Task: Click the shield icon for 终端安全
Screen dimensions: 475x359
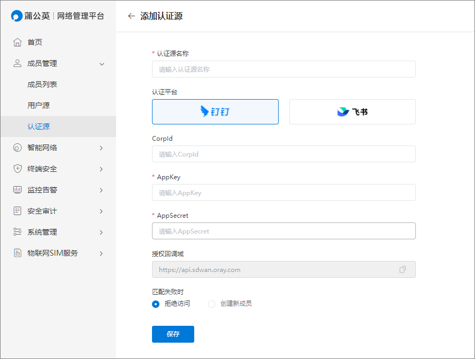Action: click(x=17, y=169)
